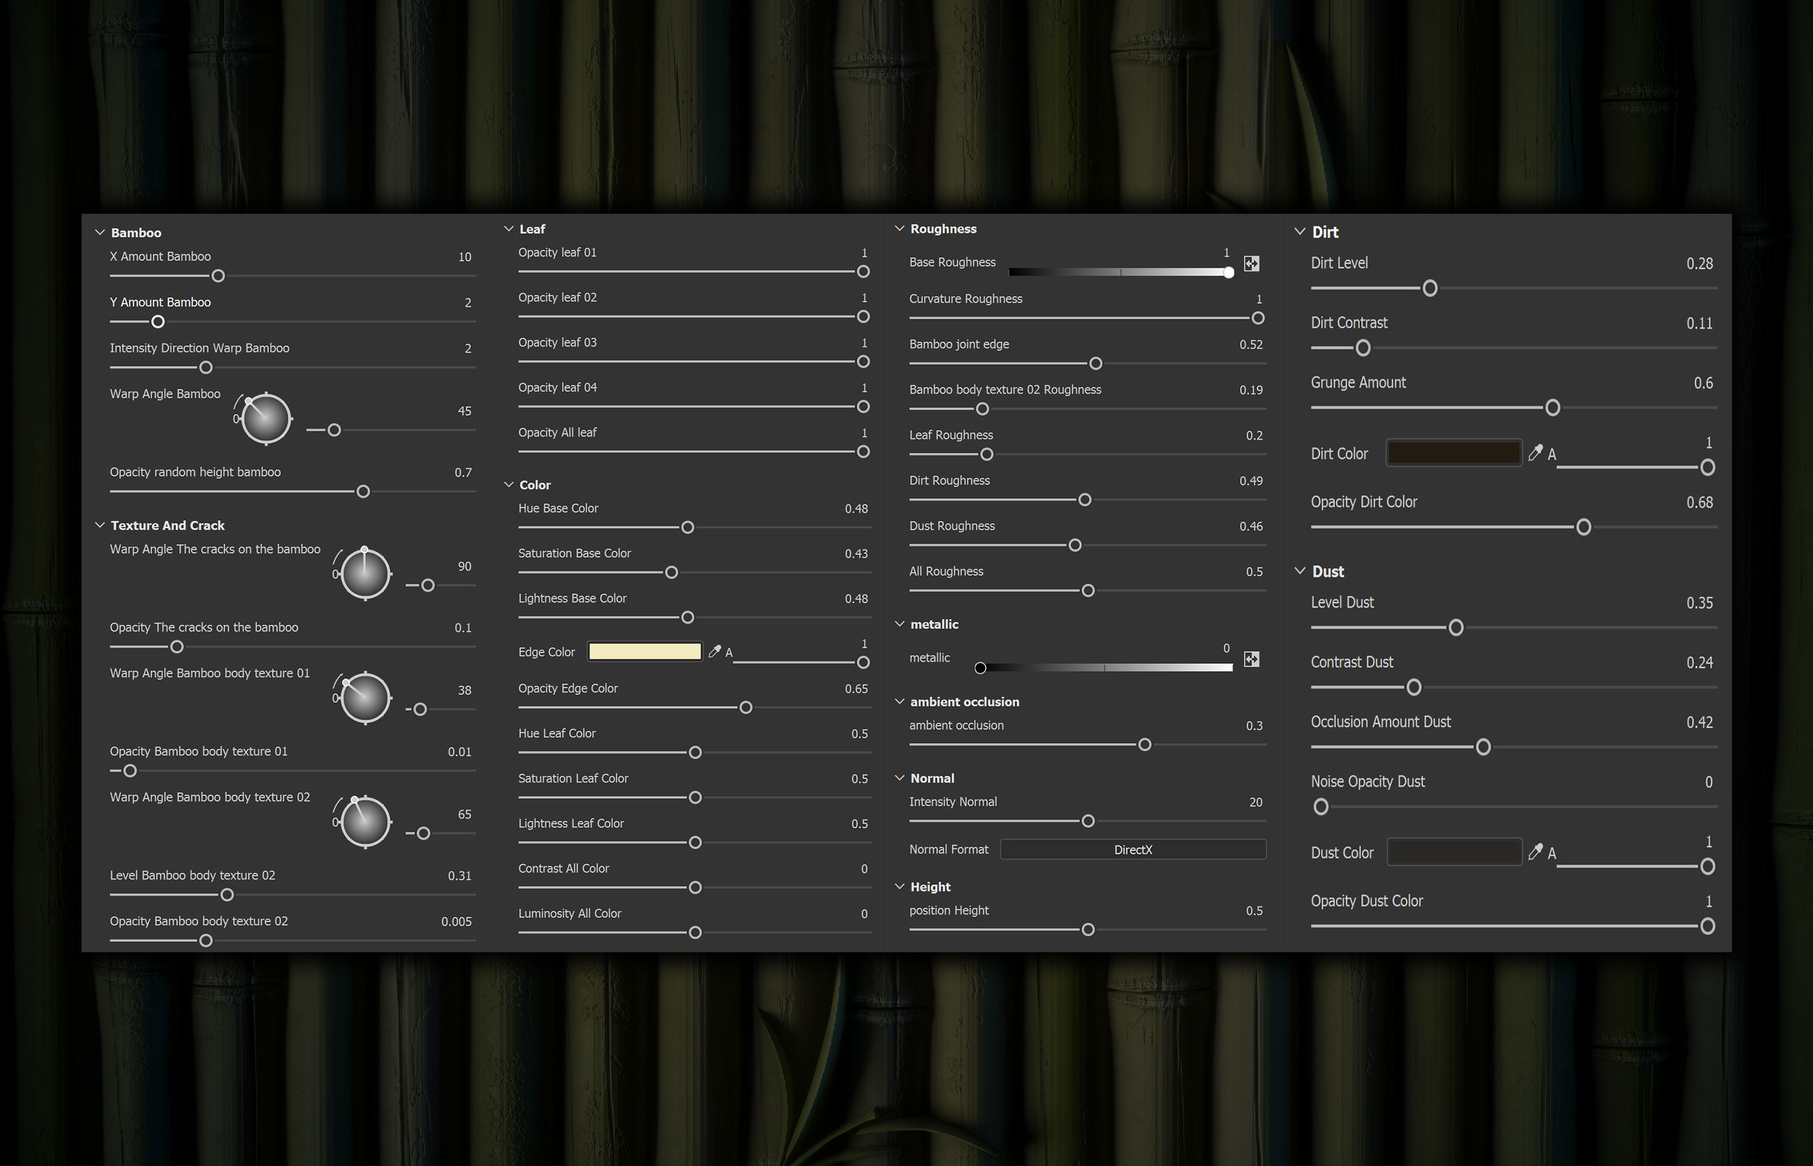Screen dimensions: 1813x1166
Task: Click body texture 02 angle dial
Action: coord(365,822)
